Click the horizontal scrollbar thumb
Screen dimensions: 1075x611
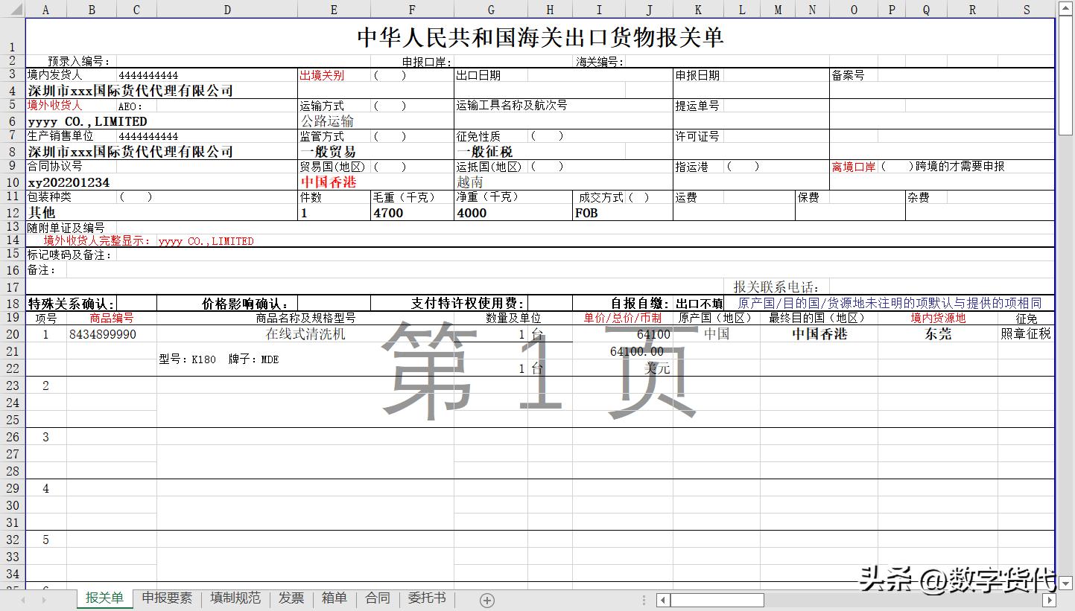click(715, 600)
